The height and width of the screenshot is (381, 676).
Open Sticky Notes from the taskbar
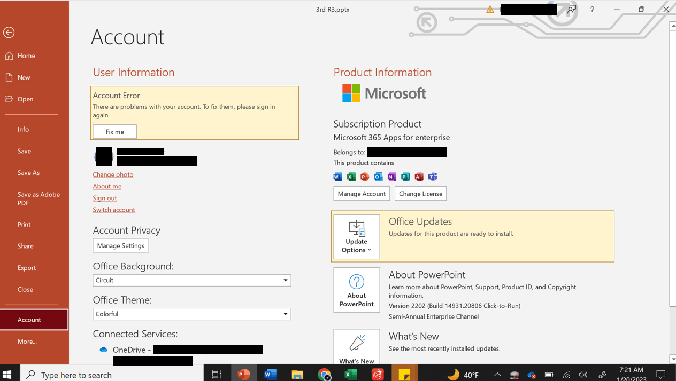404,374
